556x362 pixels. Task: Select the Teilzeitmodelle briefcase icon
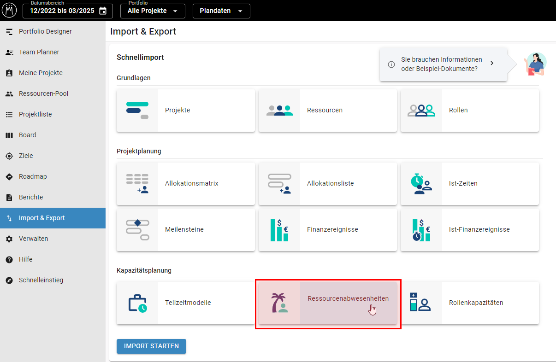click(137, 303)
